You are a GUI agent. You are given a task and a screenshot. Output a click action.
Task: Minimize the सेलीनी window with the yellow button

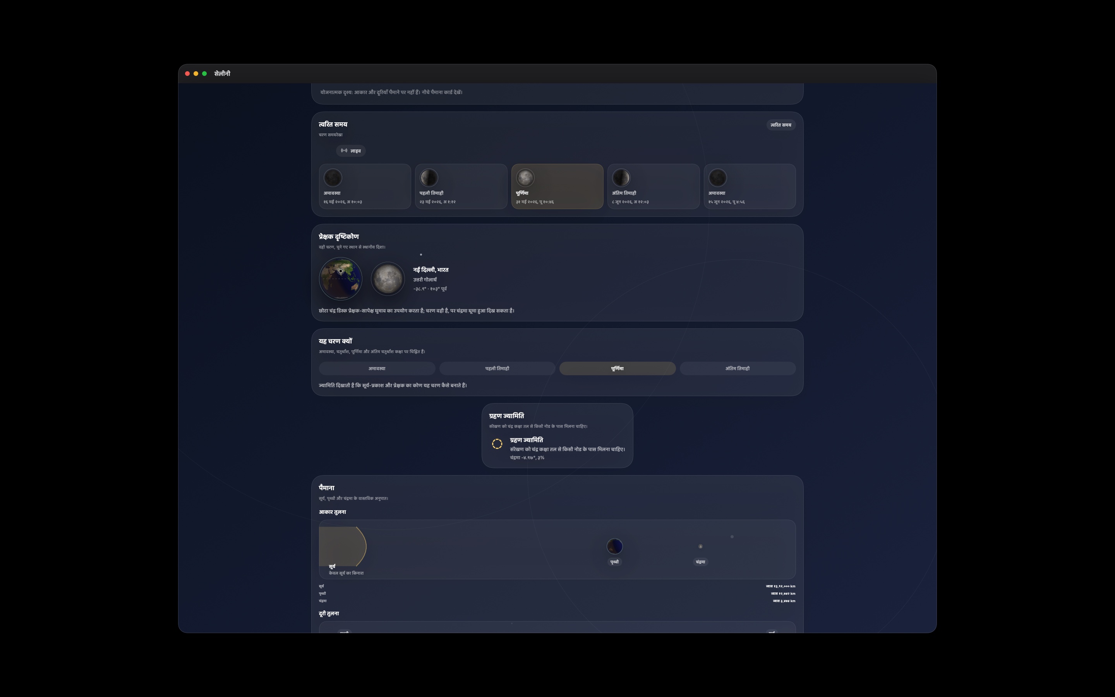196,74
